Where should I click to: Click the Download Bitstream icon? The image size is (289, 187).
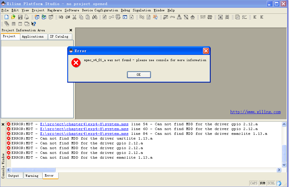[x=210, y=17]
